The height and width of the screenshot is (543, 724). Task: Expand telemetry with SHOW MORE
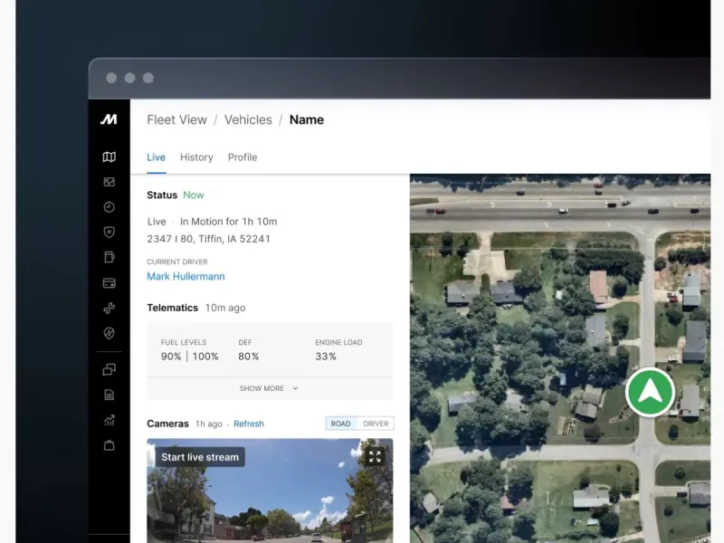point(269,388)
